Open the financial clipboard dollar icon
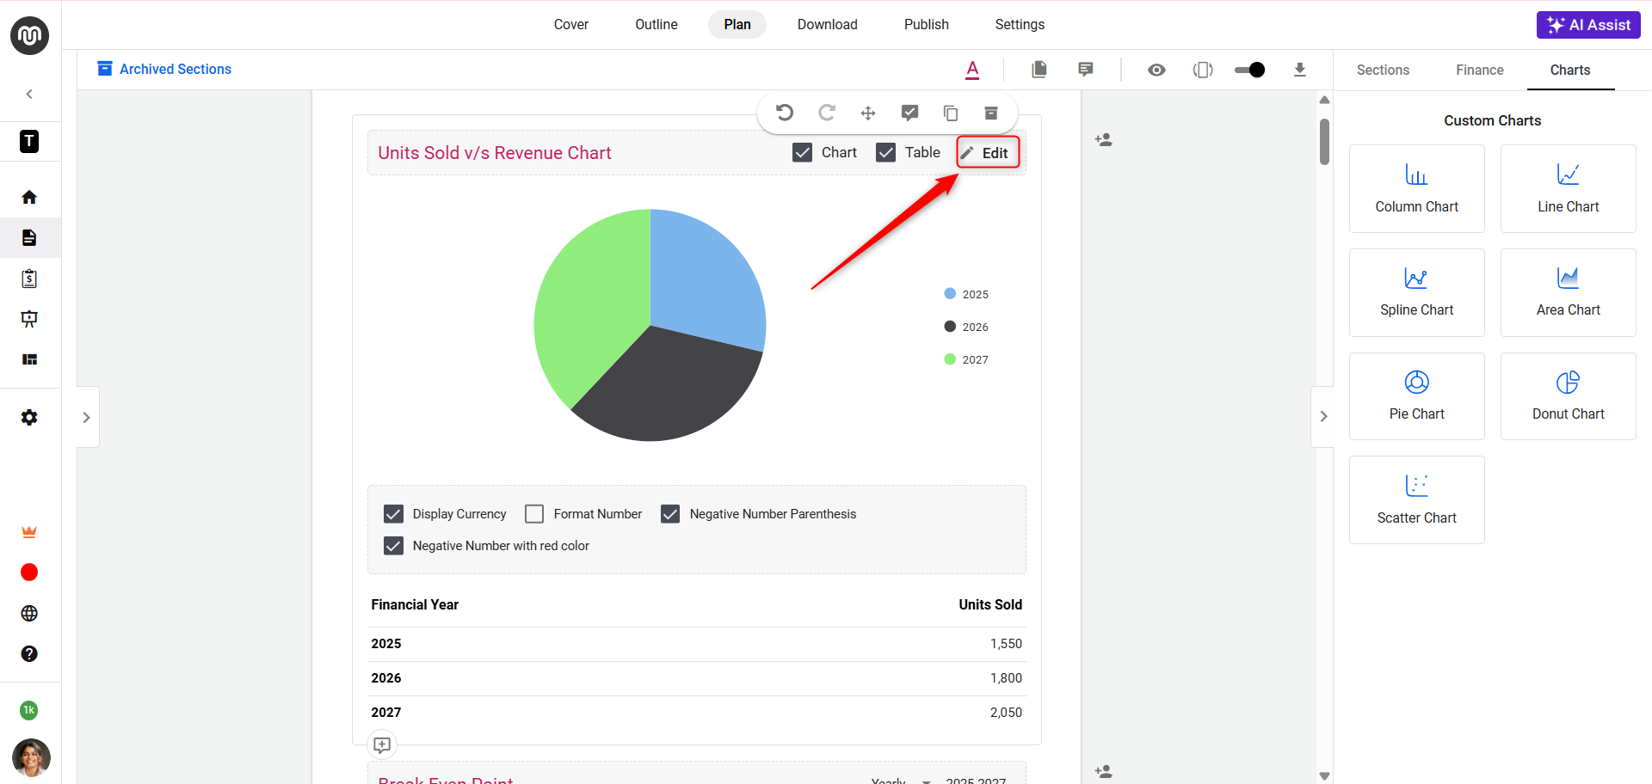This screenshot has height=784, width=1652. [x=29, y=278]
